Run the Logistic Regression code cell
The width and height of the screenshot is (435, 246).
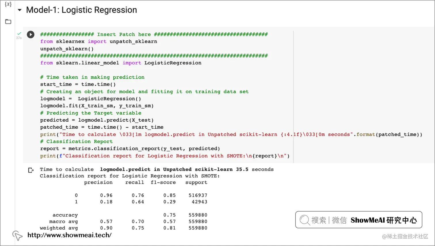pos(30,35)
